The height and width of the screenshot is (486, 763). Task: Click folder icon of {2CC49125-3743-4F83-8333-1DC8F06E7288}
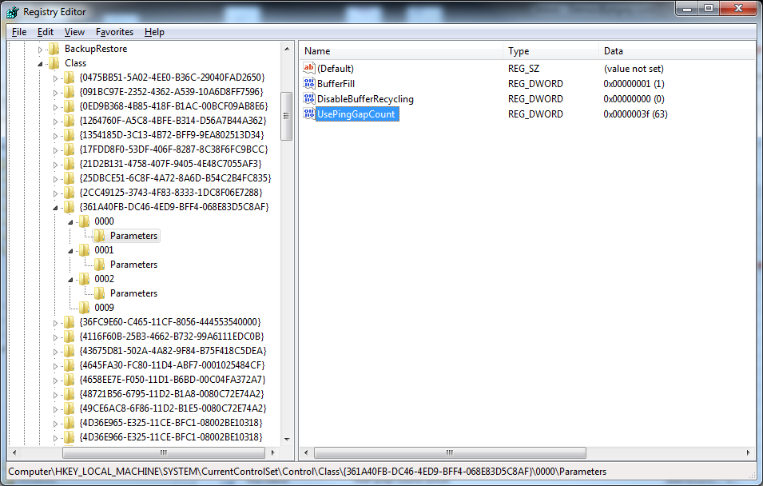click(69, 193)
